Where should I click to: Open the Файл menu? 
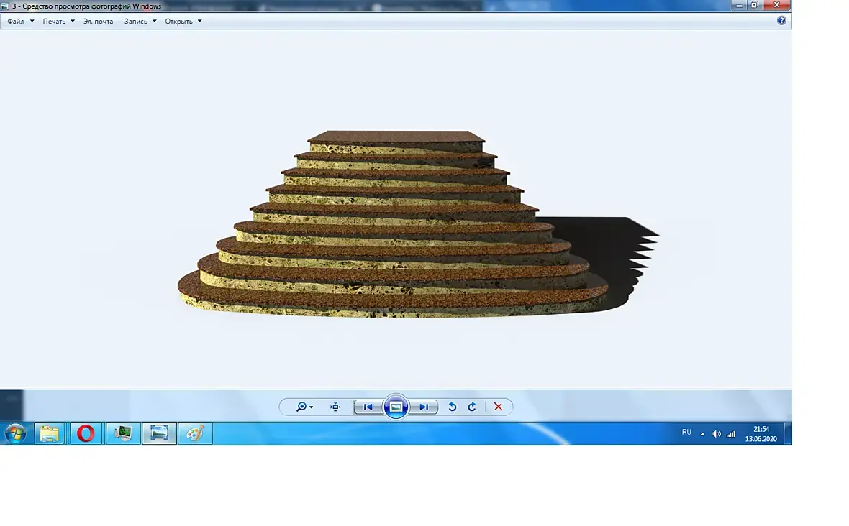[16, 21]
